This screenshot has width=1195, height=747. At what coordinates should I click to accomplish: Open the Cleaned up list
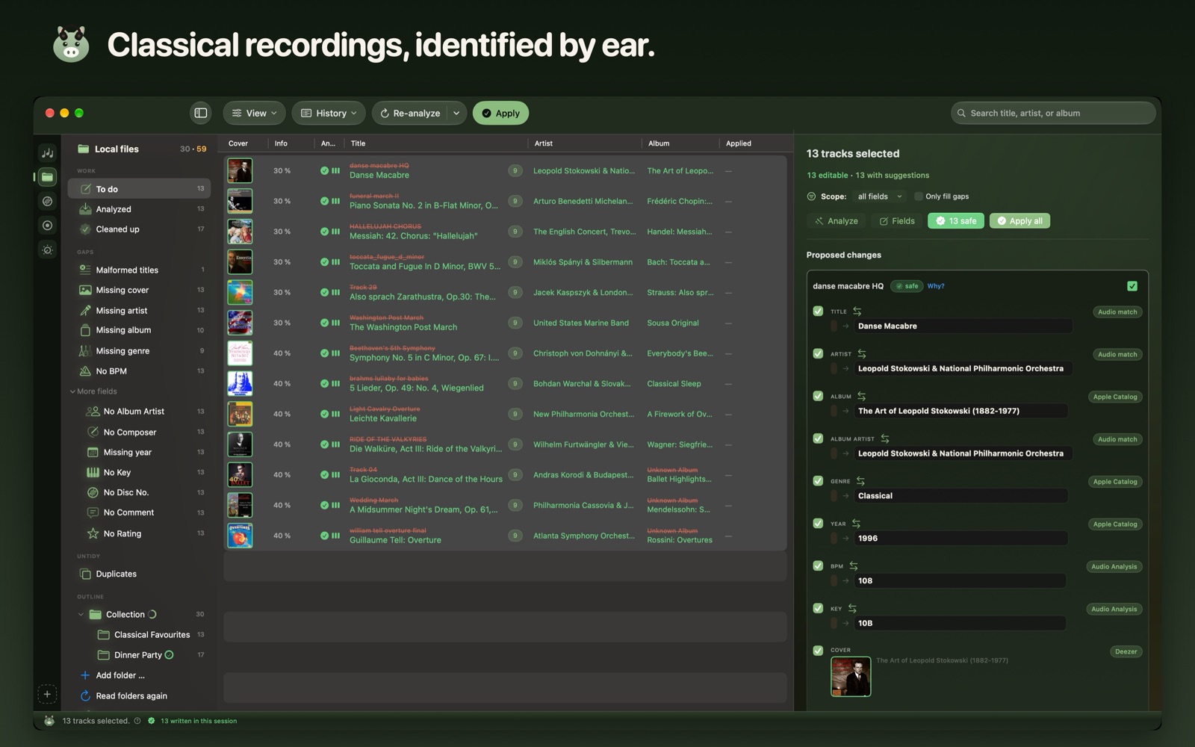(x=140, y=229)
